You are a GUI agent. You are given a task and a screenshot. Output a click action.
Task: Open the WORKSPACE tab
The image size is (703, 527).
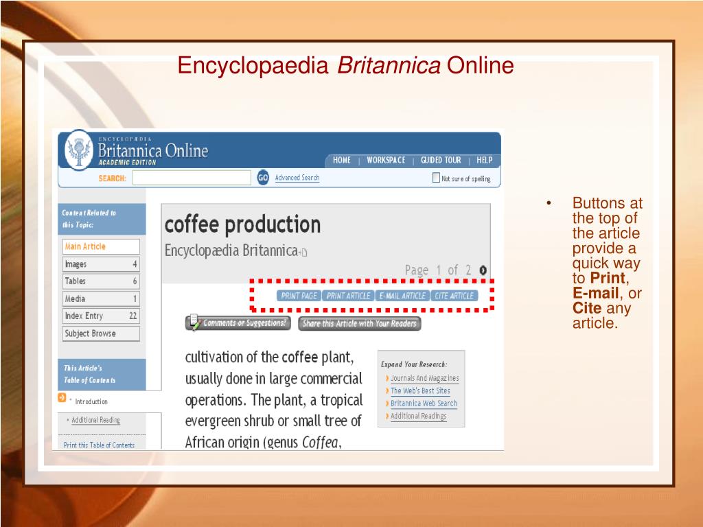pos(386,160)
